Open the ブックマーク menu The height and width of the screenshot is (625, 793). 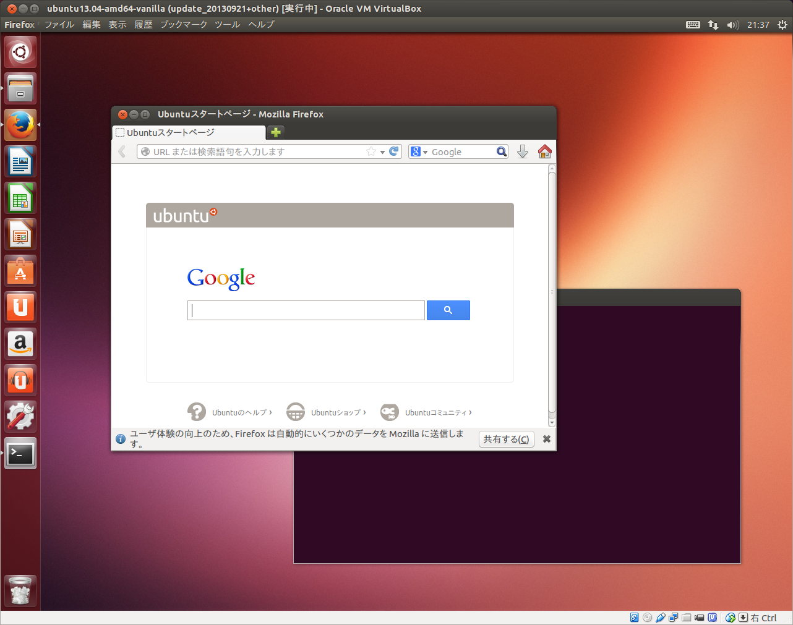tap(184, 25)
